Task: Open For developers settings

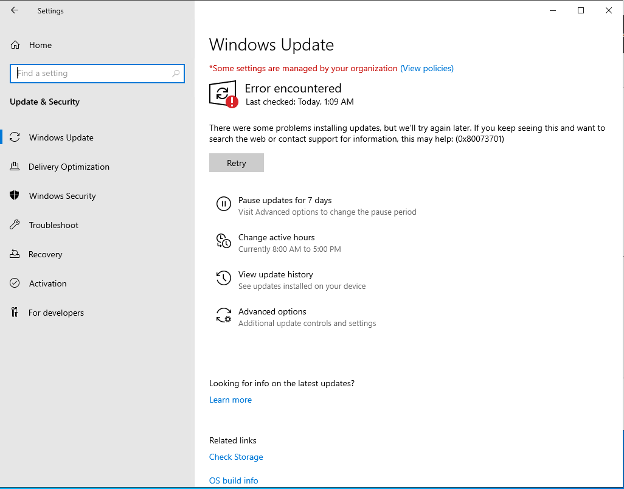Action: tap(56, 313)
